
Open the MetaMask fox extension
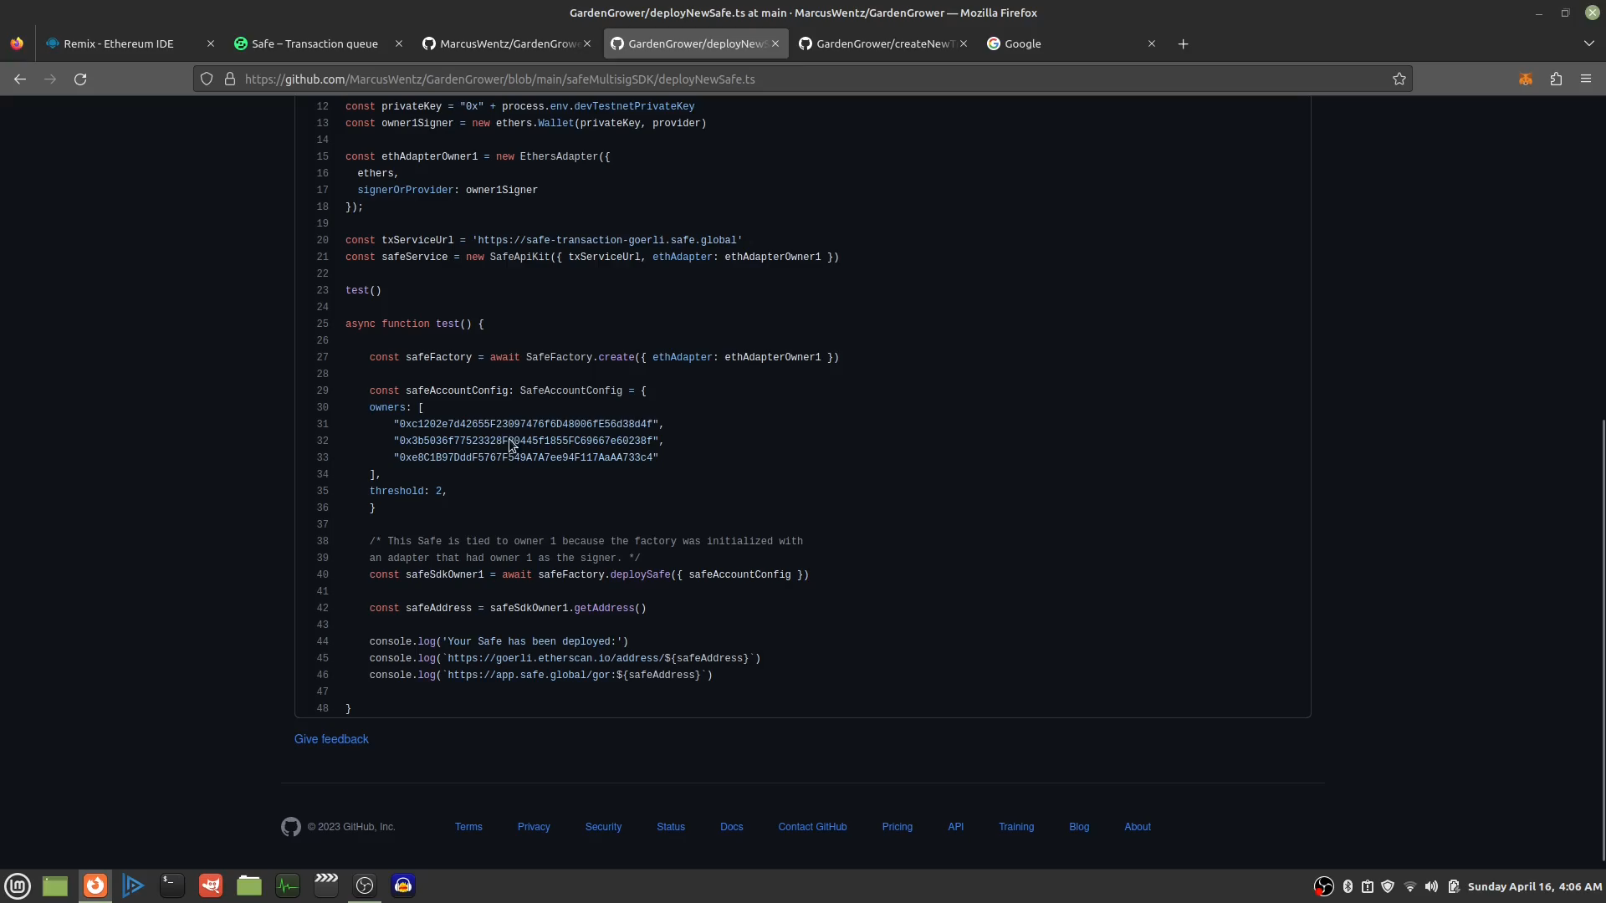(x=1526, y=79)
